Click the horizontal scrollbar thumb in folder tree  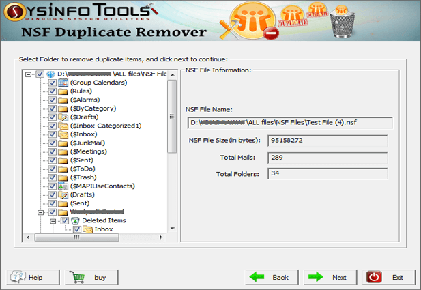pyautogui.click(x=76, y=237)
